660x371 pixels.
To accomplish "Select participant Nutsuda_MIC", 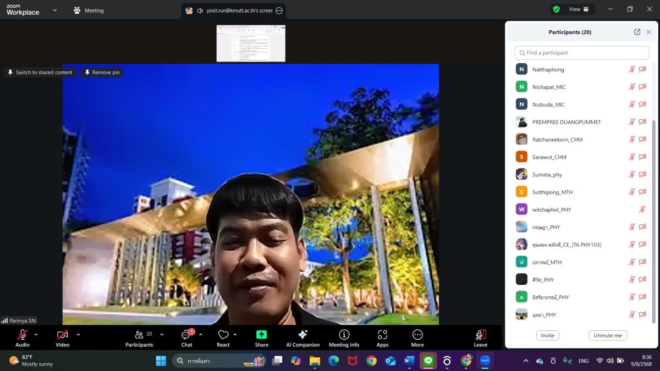I will point(582,104).
